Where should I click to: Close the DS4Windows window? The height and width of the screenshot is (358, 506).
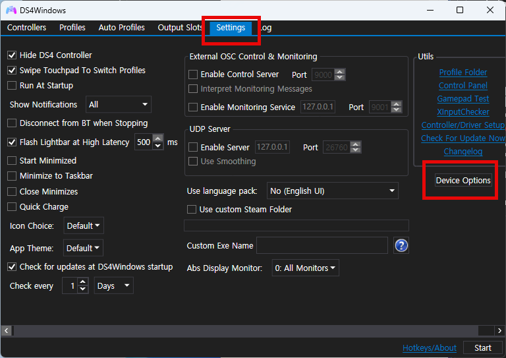(x=490, y=10)
